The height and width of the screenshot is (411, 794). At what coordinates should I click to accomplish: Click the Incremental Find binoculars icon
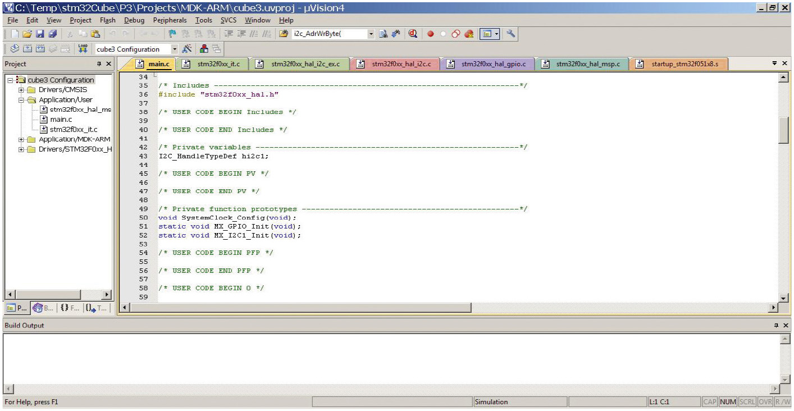pyautogui.click(x=396, y=34)
